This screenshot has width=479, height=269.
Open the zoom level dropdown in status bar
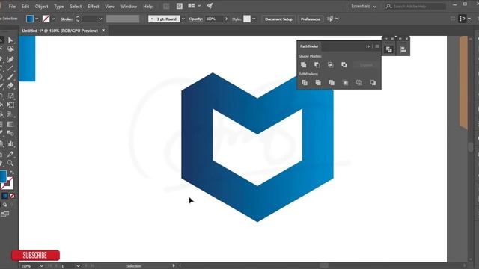pos(41,266)
